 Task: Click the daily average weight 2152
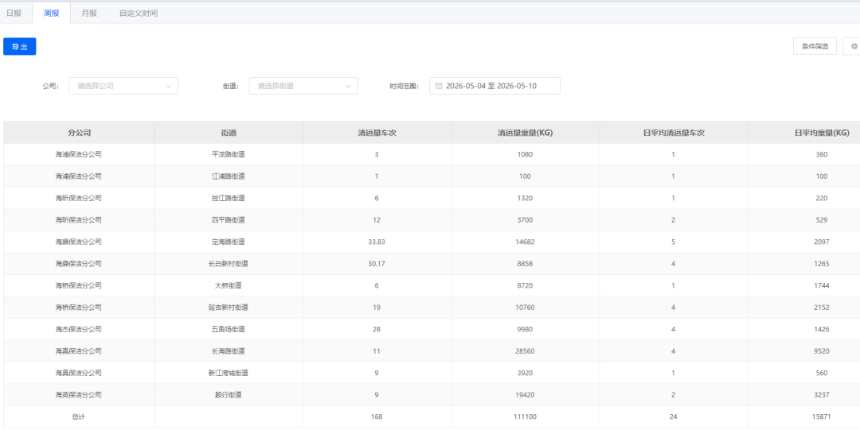822,308
